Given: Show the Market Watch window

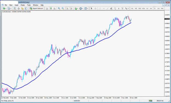Looking at the screenshot, I should click(x=15, y=8).
